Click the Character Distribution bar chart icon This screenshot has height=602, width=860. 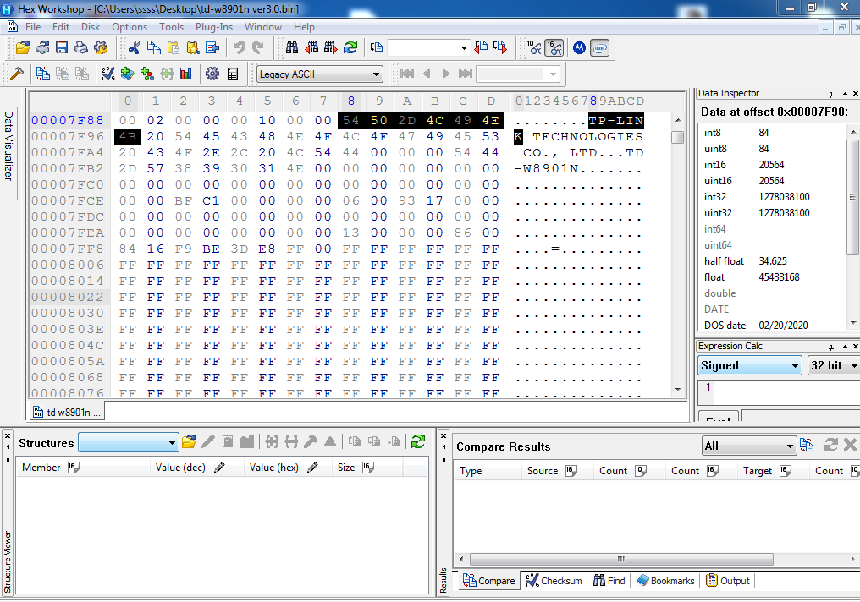point(186,74)
